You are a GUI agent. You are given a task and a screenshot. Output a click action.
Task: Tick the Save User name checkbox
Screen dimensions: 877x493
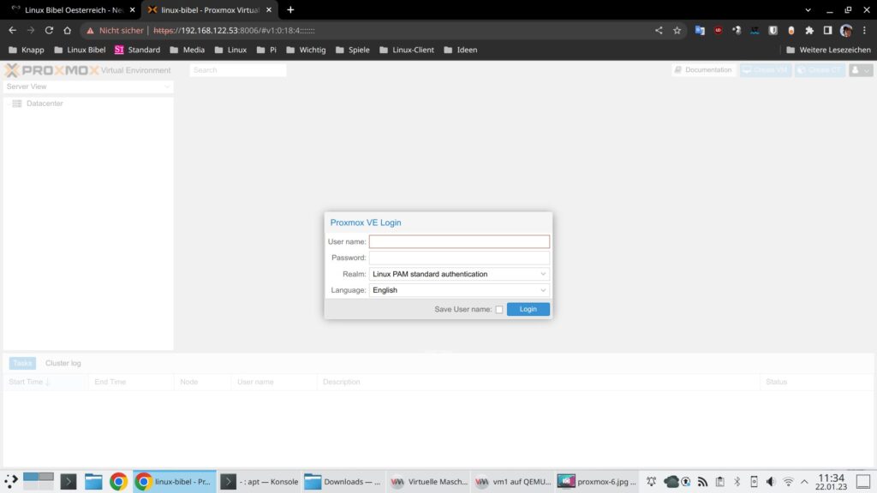point(499,309)
